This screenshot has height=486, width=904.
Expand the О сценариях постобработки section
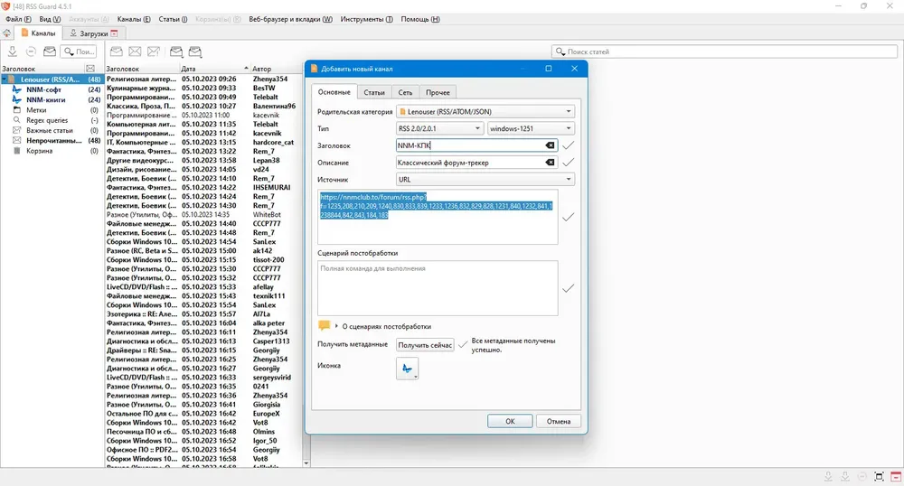336,326
